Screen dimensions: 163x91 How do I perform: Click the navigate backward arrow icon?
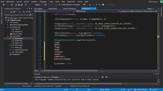click(4, 5)
